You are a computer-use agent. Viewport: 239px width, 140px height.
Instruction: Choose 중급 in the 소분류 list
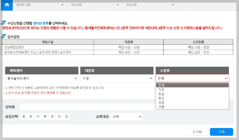tap(192, 98)
